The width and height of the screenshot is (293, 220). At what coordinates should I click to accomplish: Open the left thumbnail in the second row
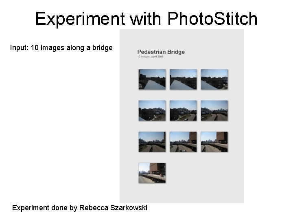[152, 110]
